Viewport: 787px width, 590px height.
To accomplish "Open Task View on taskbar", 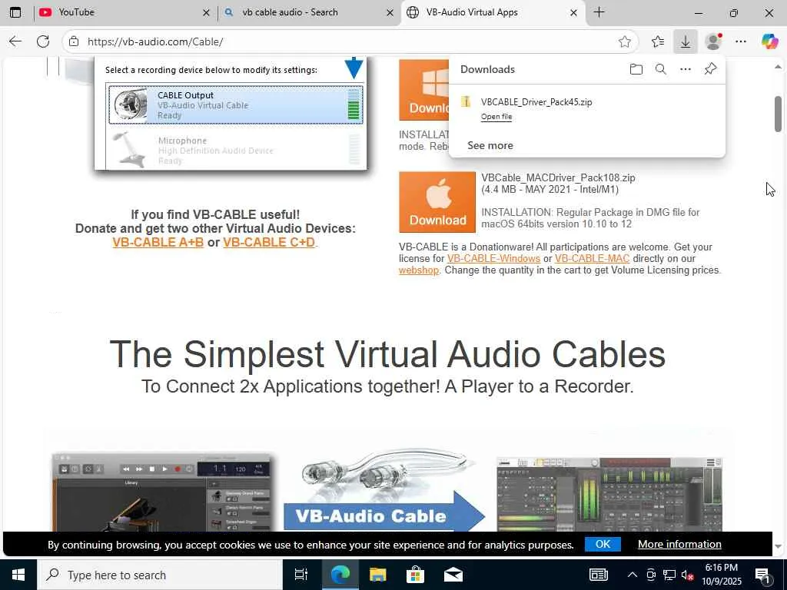I will [301, 575].
